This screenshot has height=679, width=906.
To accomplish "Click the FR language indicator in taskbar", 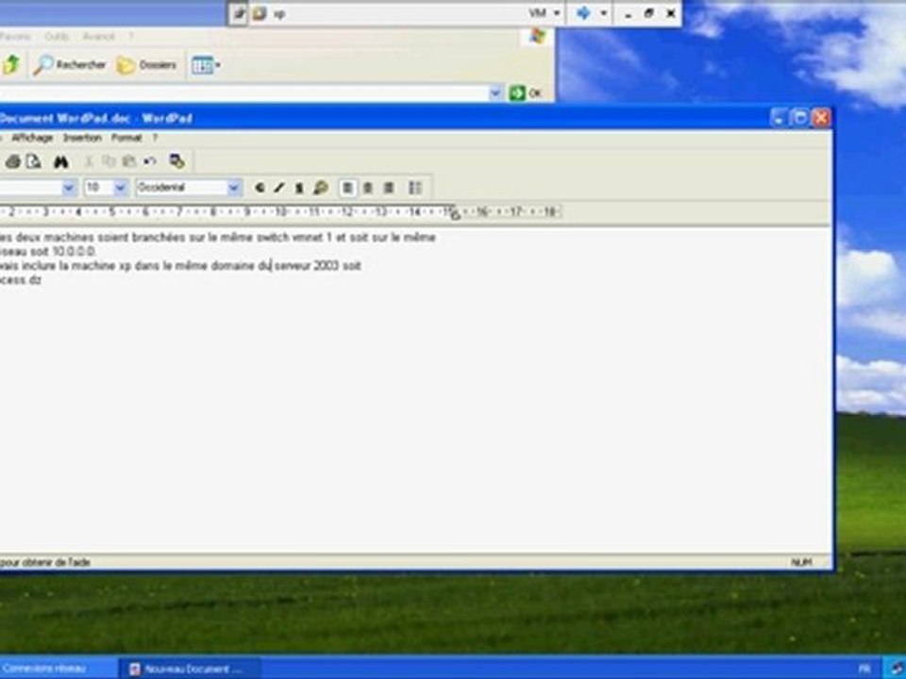I will click(864, 670).
